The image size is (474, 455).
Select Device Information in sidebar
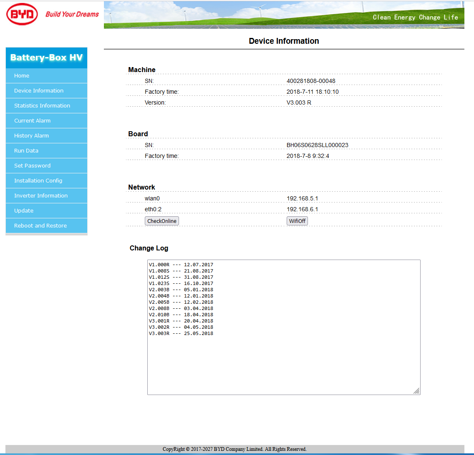pyautogui.click(x=39, y=91)
